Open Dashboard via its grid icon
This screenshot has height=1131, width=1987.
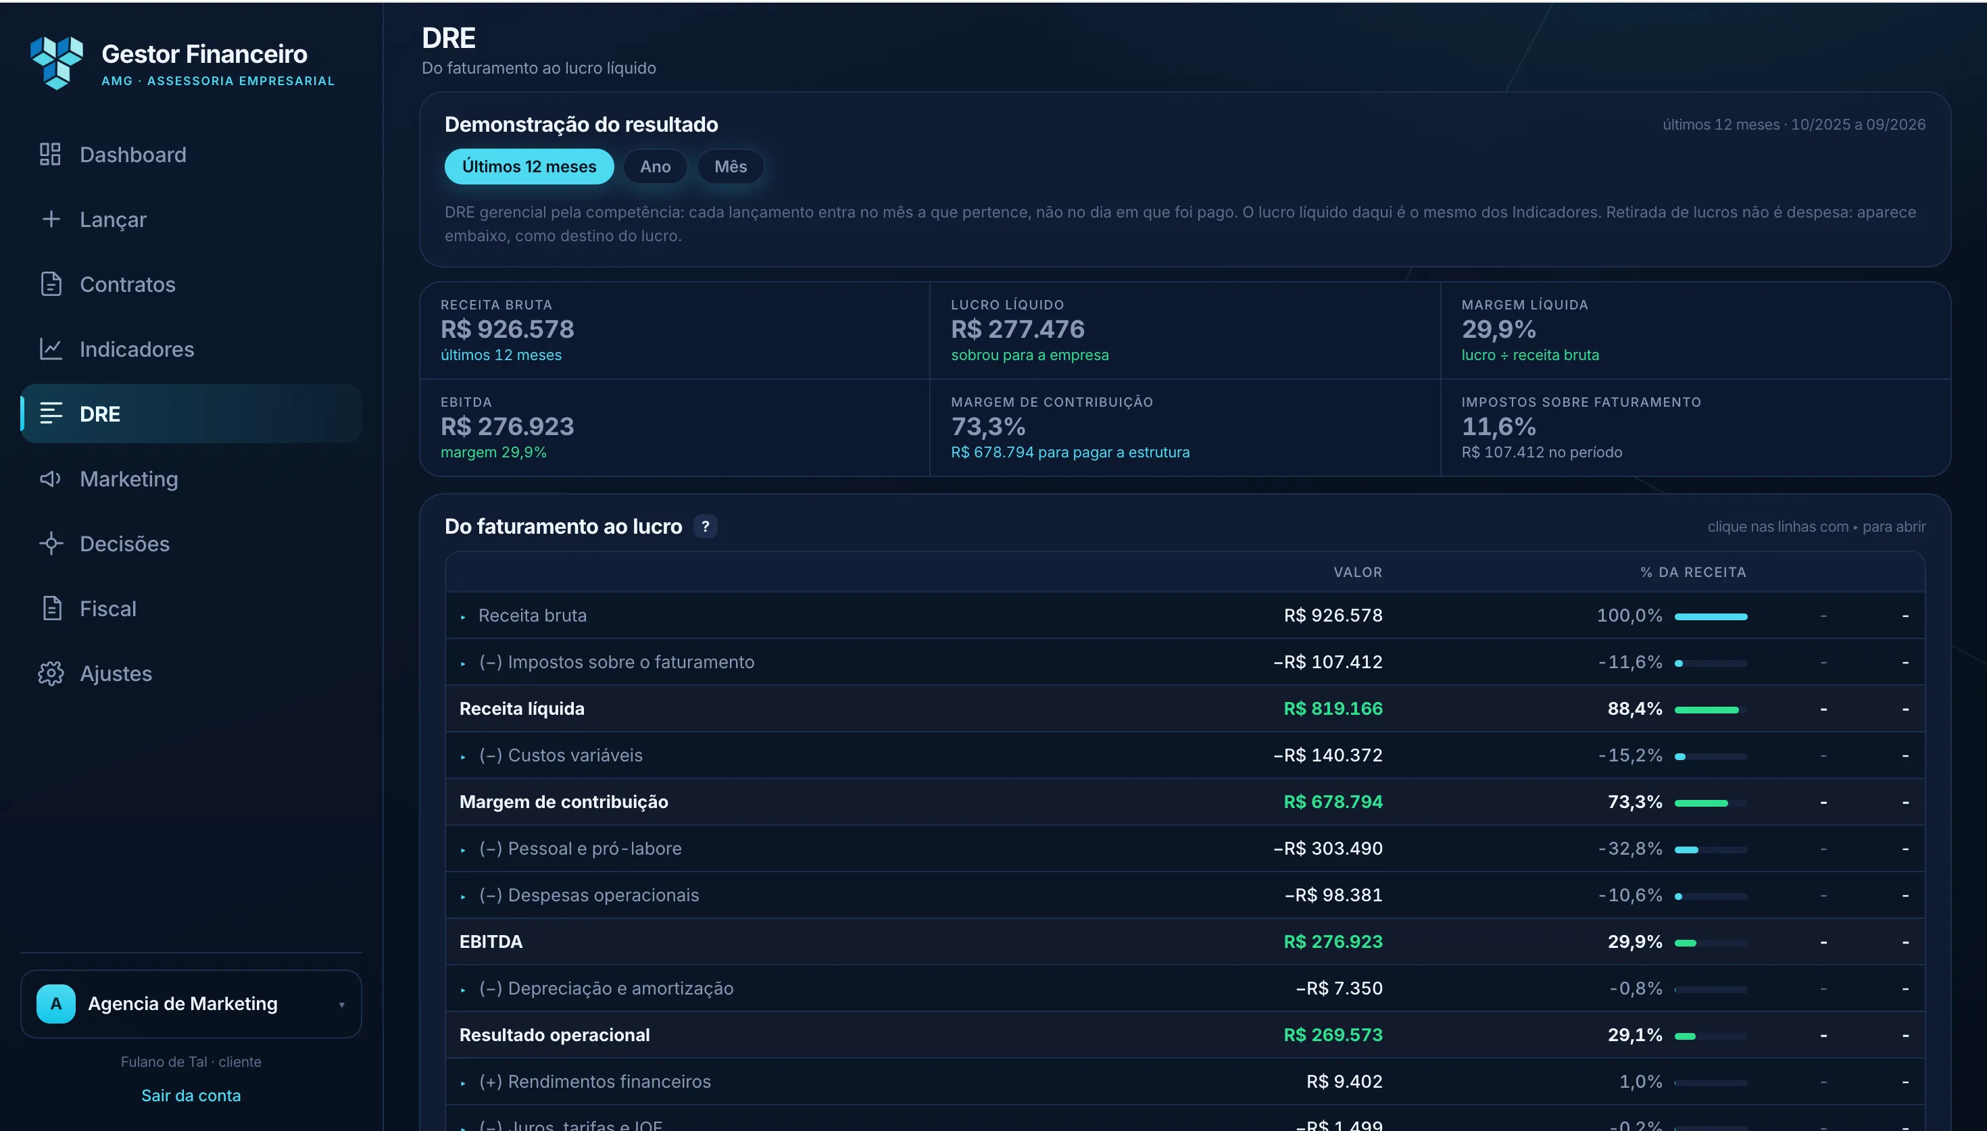pyautogui.click(x=51, y=154)
